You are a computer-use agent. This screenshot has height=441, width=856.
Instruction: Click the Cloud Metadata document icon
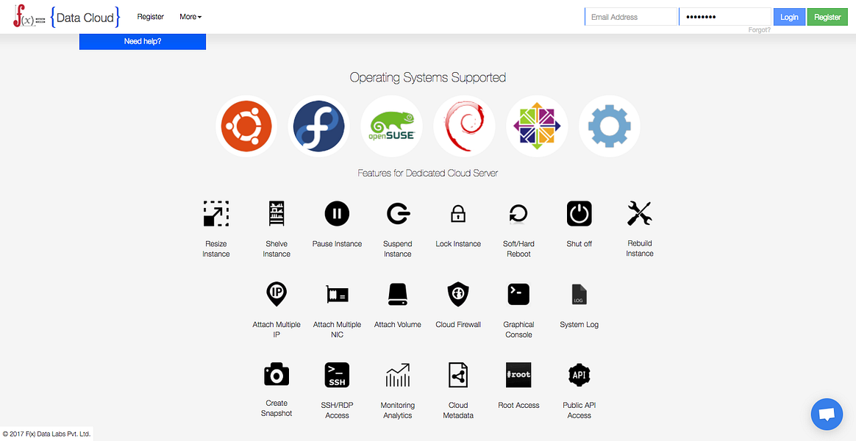[x=458, y=376]
